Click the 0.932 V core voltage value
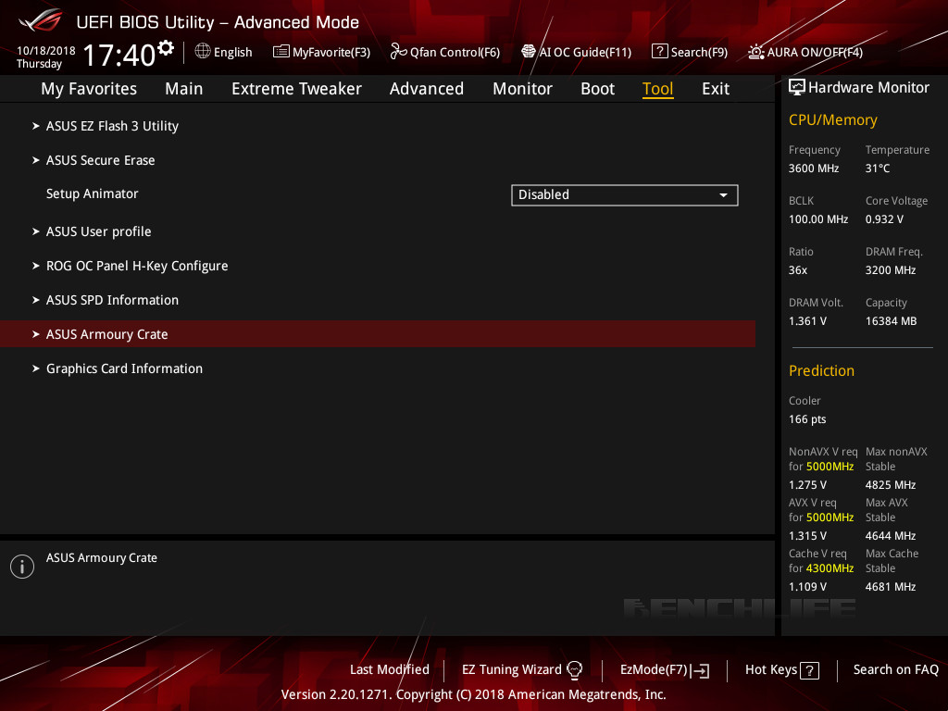948x711 pixels. click(x=884, y=219)
